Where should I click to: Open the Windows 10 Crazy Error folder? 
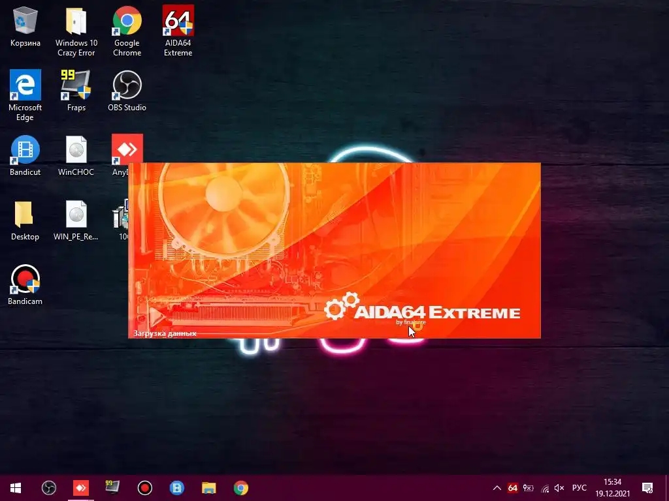pyautogui.click(x=76, y=31)
